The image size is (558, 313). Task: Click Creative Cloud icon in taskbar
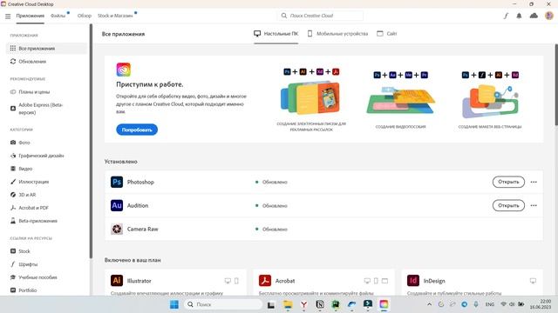tap(384, 304)
